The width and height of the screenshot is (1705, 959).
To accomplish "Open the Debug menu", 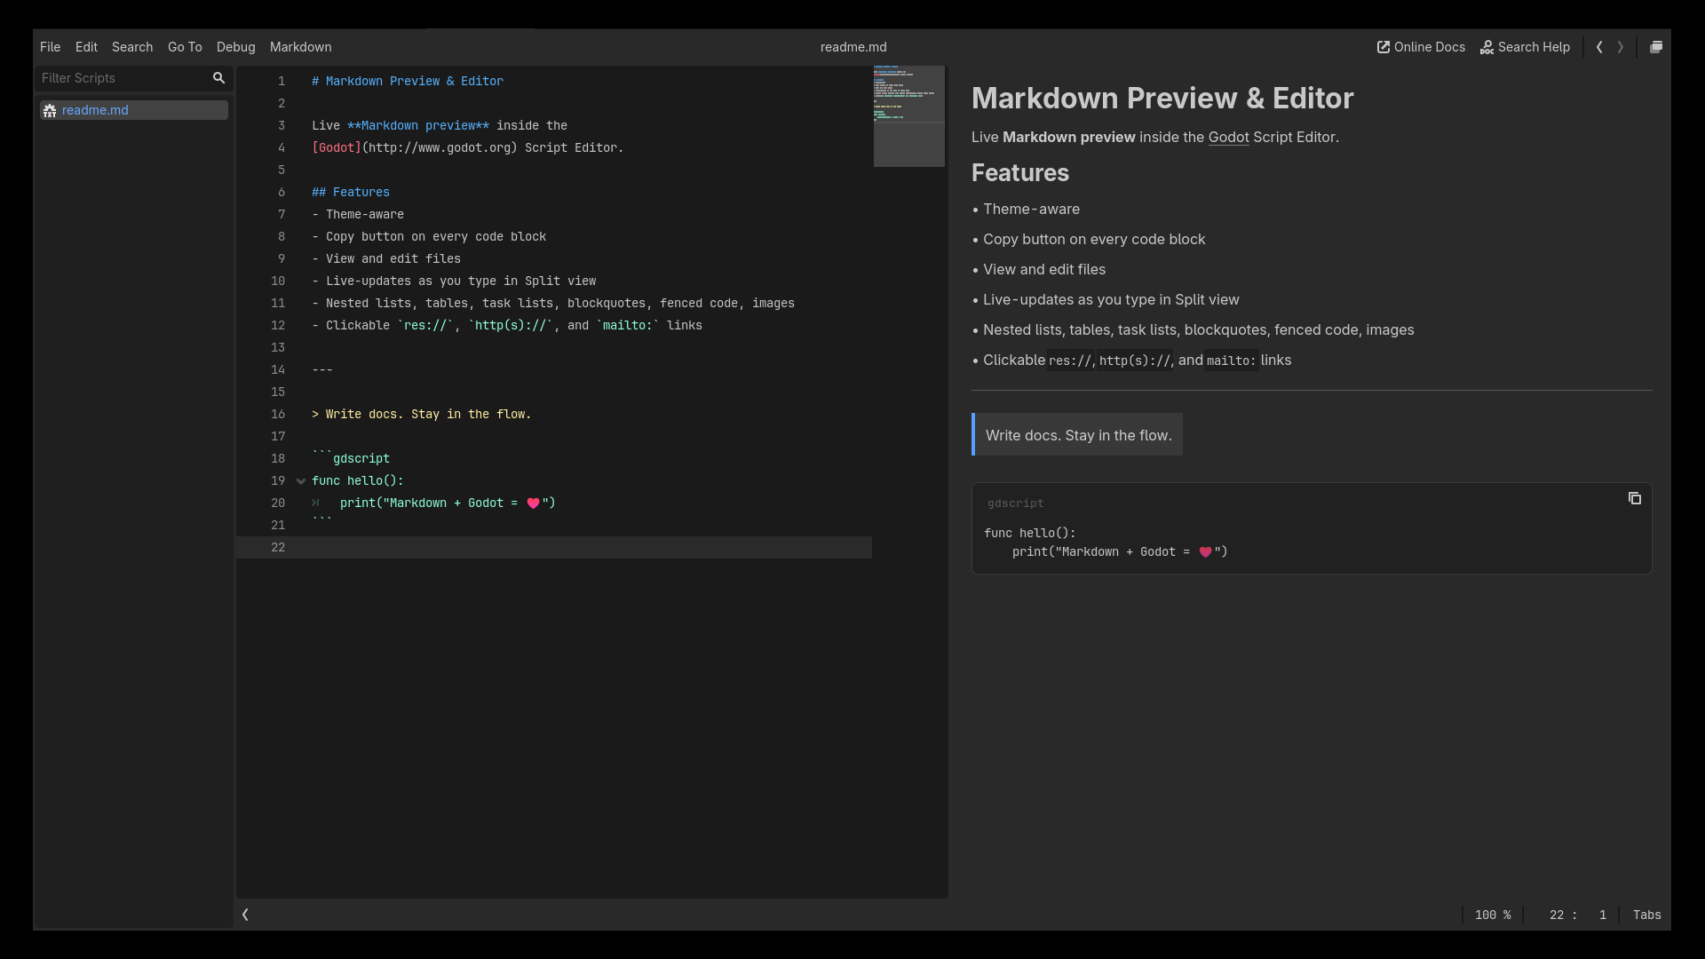I will coord(235,47).
